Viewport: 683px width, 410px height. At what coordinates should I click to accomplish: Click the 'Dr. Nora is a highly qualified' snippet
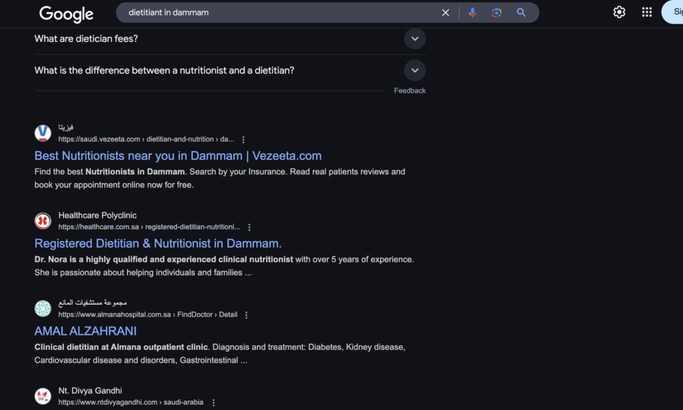pyautogui.click(x=224, y=266)
